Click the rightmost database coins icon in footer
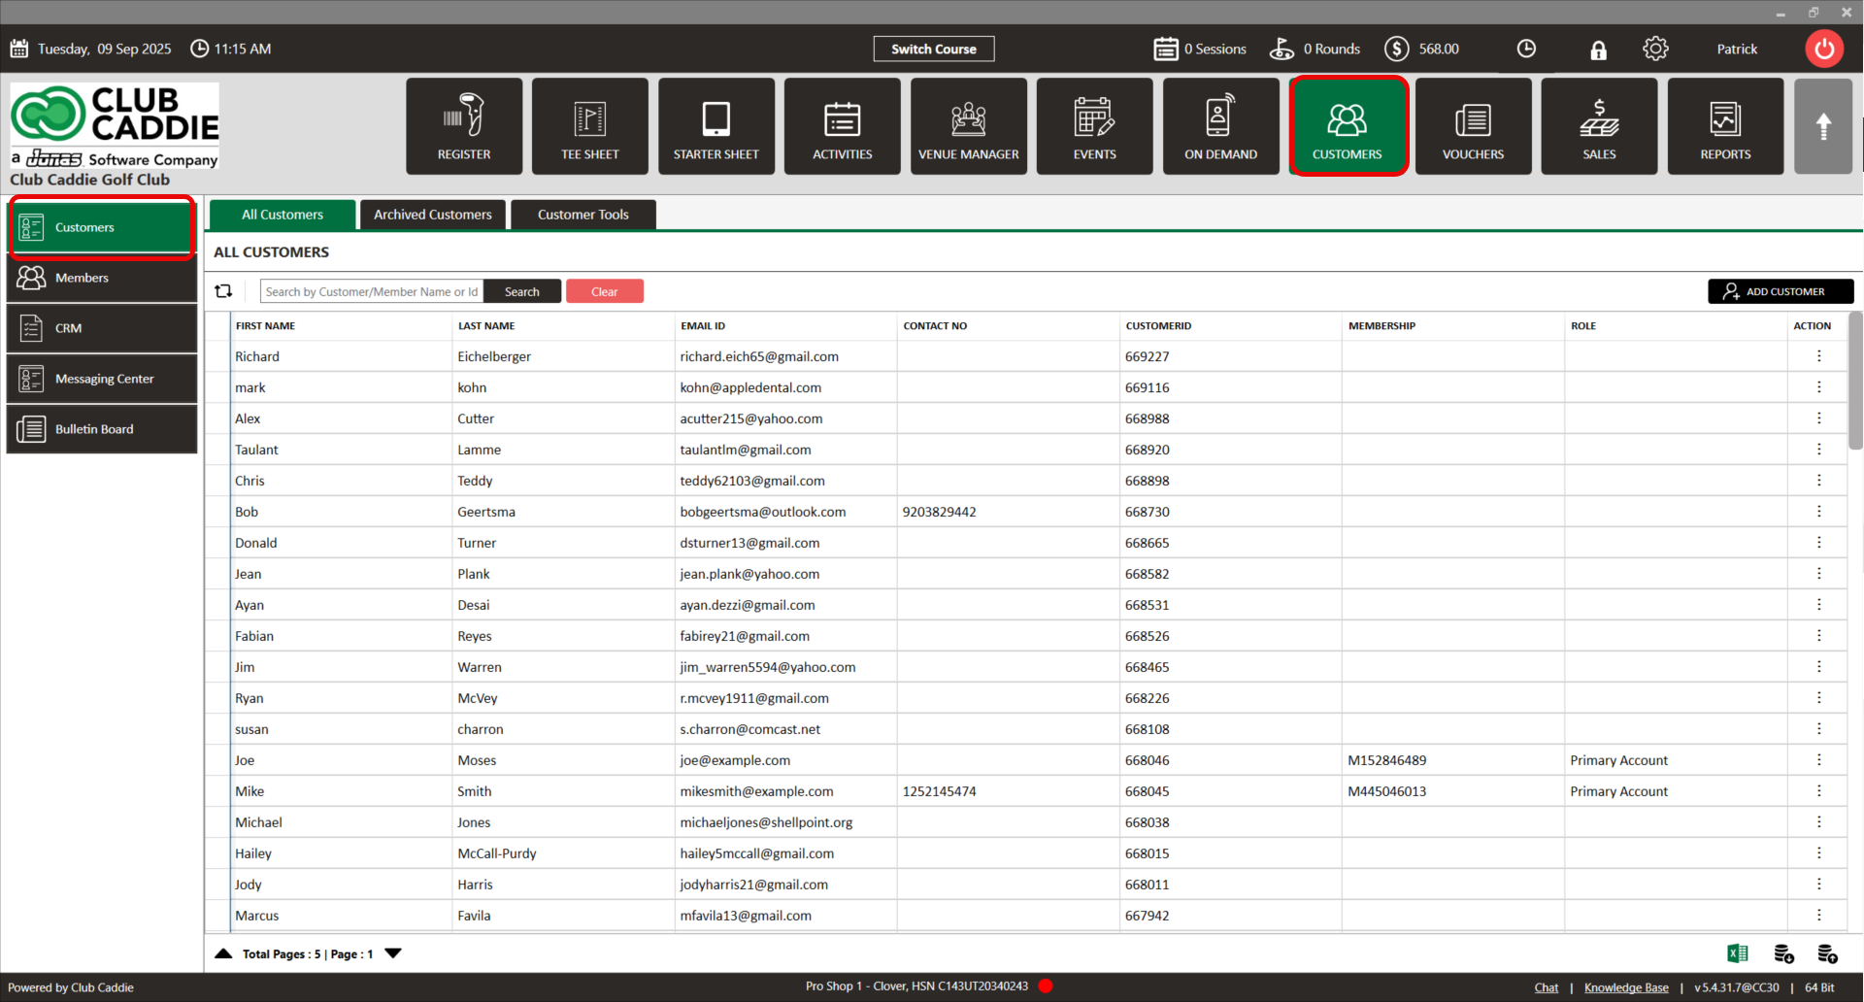 pos(1827,953)
